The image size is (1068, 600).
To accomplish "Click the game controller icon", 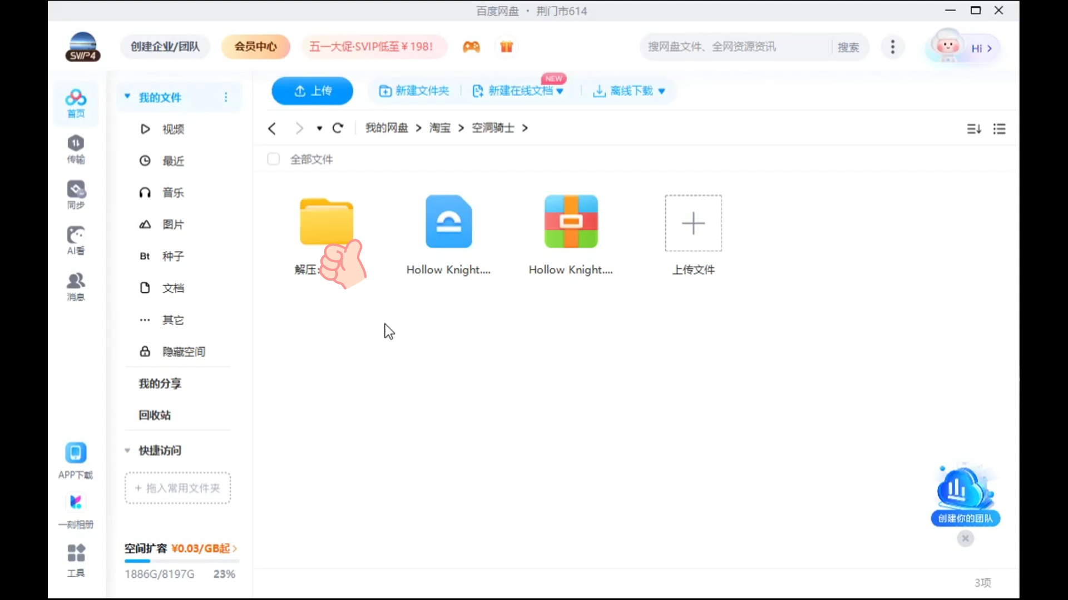I will pyautogui.click(x=471, y=47).
